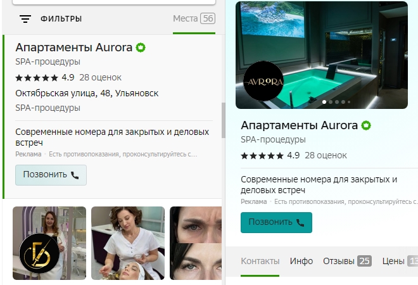Open the Инфо tab
Image resolution: width=418 pixels, height=285 pixels.
click(x=301, y=261)
